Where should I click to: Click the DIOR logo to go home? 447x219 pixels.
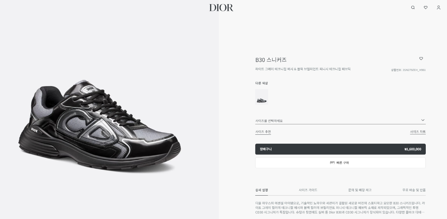(x=221, y=7)
